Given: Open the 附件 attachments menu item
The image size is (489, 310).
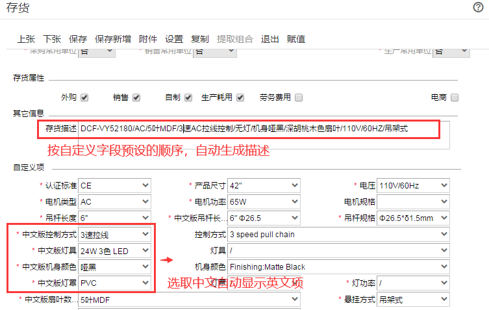Looking at the screenshot, I should [148, 39].
